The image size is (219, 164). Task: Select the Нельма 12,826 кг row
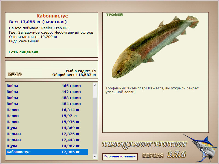pos(47,134)
